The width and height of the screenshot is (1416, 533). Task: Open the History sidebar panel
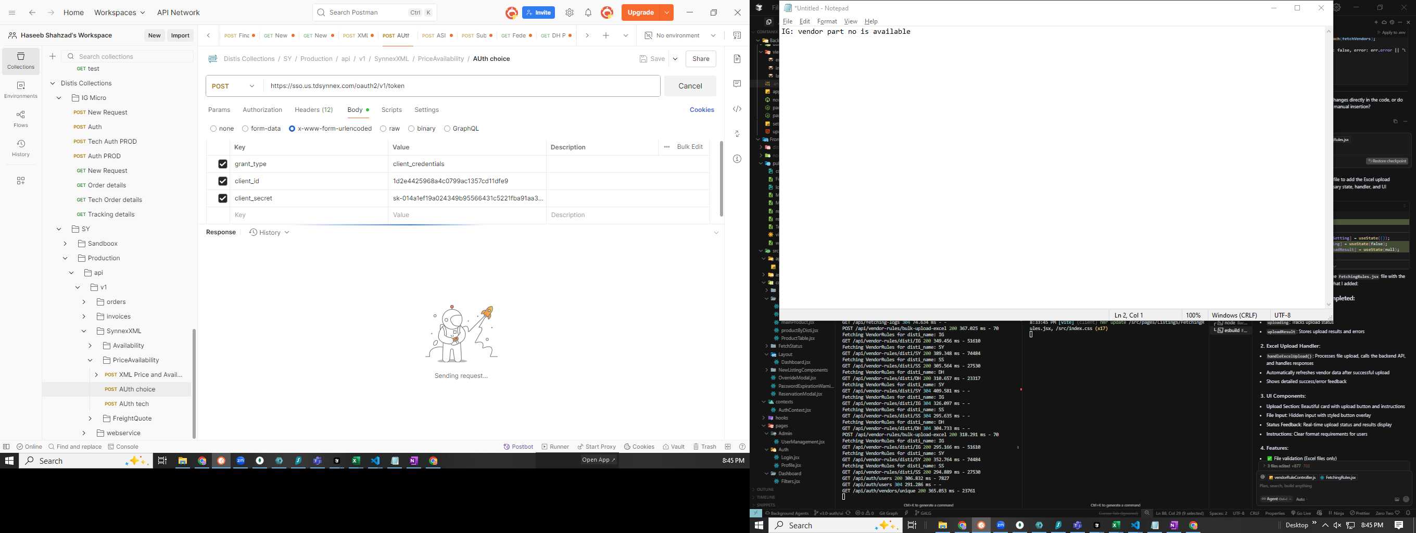tap(21, 148)
